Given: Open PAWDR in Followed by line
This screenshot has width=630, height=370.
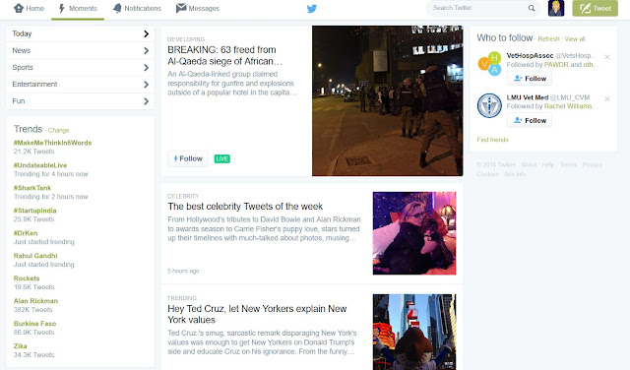Looking at the screenshot, I should pyautogui.click(x=556, y=65).
